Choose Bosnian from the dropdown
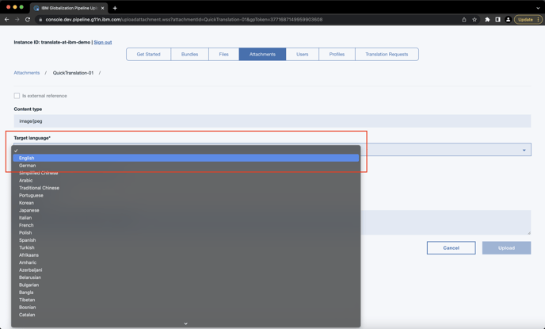The height and width of the screenshot is (329, 545). pos(186,308)
